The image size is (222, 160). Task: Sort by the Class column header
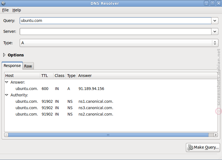pos(60,76)
